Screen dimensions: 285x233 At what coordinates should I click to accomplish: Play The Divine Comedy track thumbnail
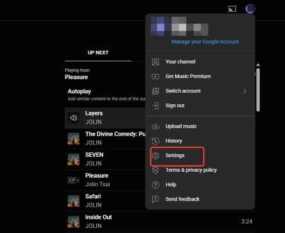74,139
